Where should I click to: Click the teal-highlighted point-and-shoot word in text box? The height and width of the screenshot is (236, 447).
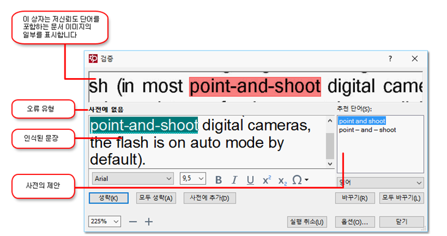(144, 125)
